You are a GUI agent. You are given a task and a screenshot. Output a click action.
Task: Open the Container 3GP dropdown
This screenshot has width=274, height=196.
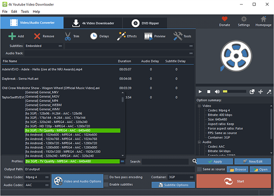[x=181, y=177]
